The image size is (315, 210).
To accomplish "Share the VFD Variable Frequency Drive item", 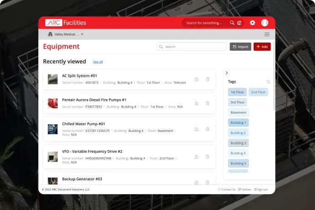I will pos(196,157).
